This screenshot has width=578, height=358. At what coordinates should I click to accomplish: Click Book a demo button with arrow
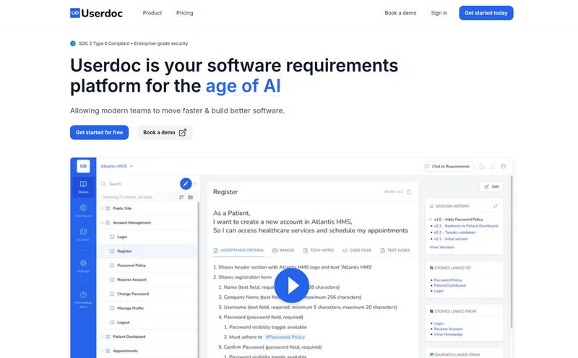point(165,133)
